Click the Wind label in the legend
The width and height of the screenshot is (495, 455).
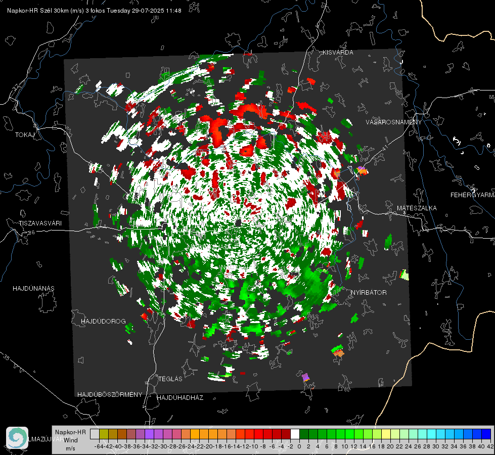tap(71, 440)
